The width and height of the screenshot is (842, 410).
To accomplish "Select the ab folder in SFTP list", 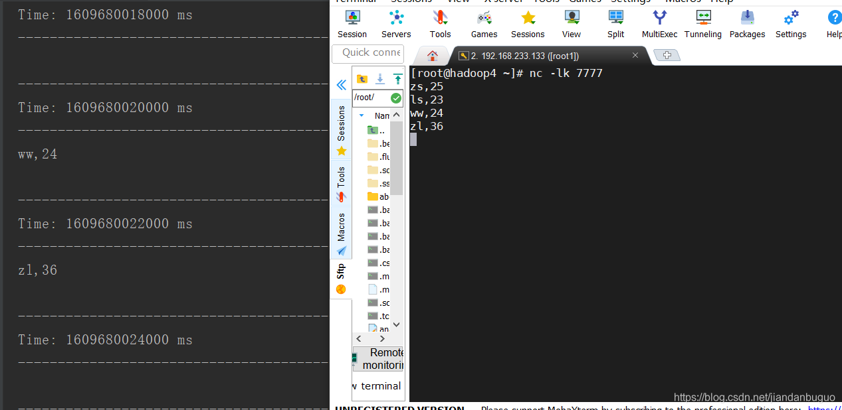I will (379, 196).
